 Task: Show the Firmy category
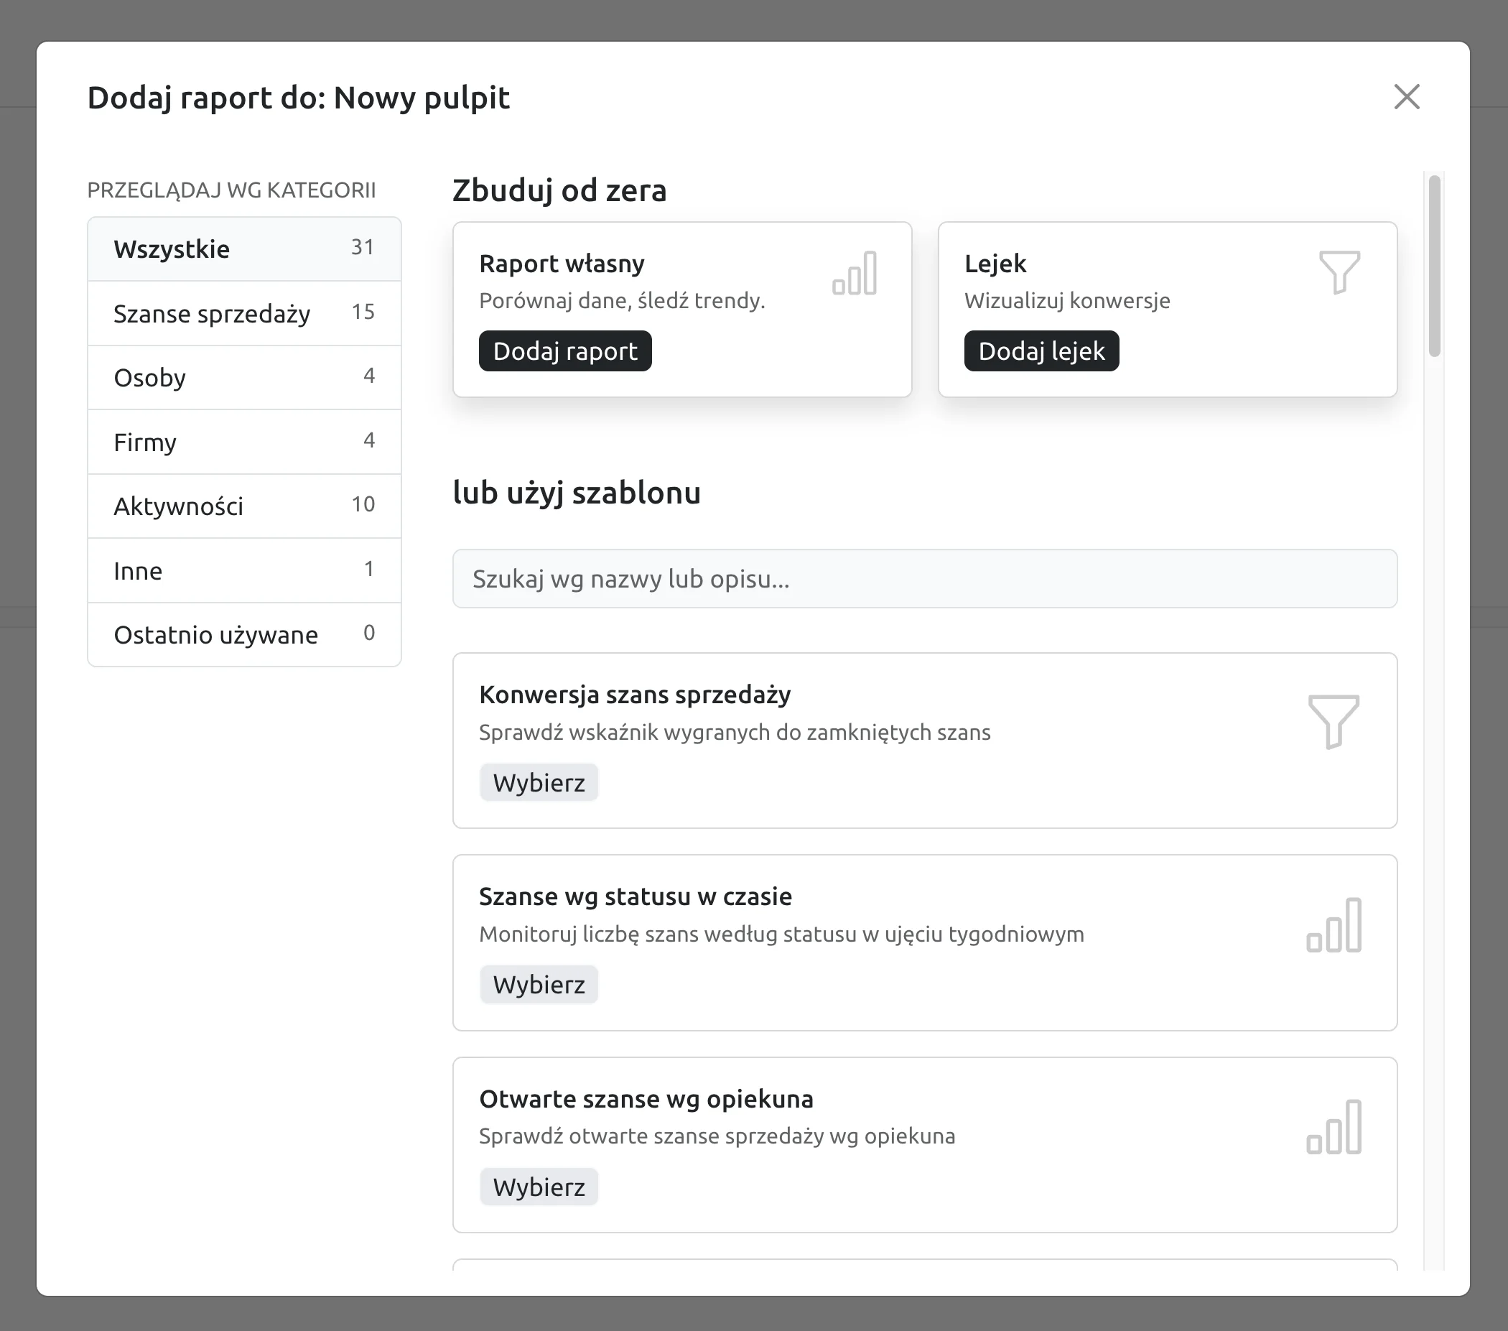pyautogui.click(x=244, y=442)
